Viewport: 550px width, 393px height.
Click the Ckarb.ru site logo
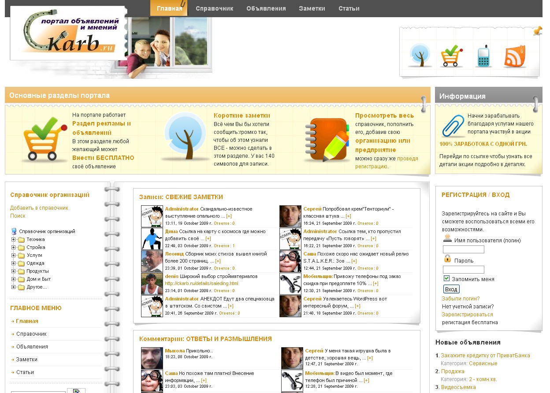[x=68, y=33]
